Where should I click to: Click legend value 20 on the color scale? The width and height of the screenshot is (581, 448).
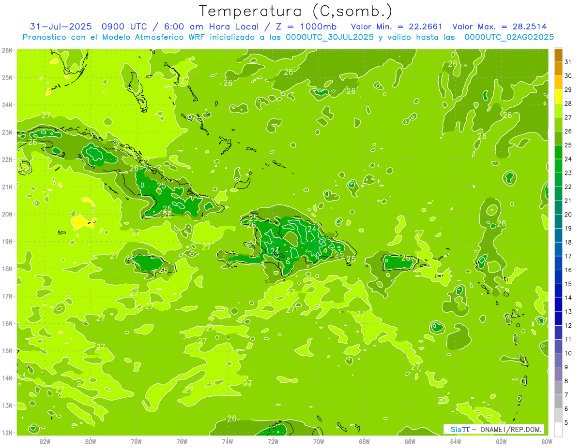tap(568, 215)
